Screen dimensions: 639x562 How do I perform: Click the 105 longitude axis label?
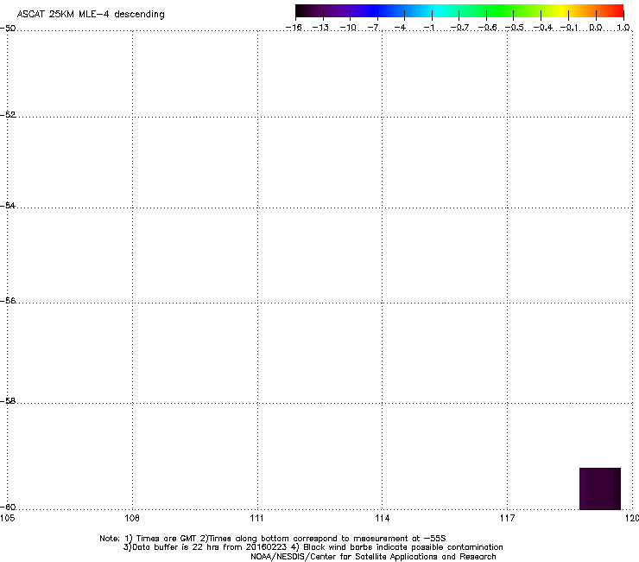(7, 518)
